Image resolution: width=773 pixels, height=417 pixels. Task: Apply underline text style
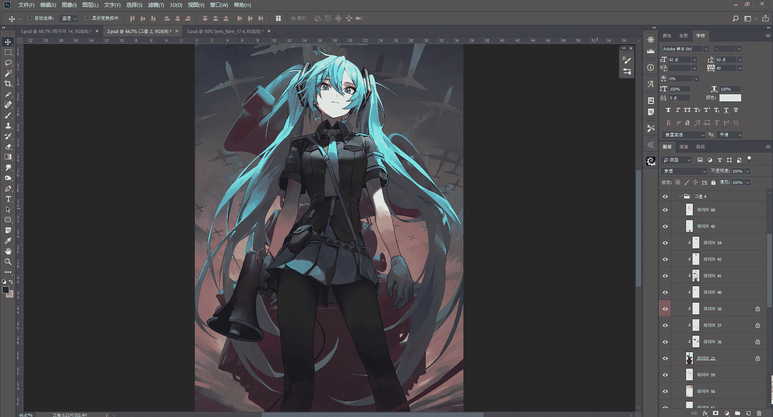tap(726, 110)
